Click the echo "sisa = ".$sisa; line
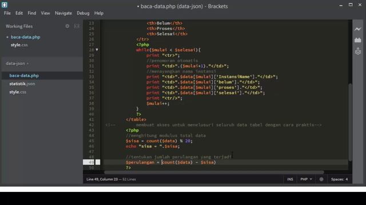The width and height of the screenshot is (366, 205). (x=153, y=146)
